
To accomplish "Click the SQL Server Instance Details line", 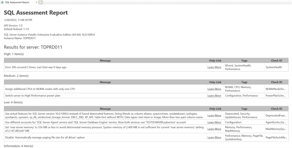I will coord(49,34).
